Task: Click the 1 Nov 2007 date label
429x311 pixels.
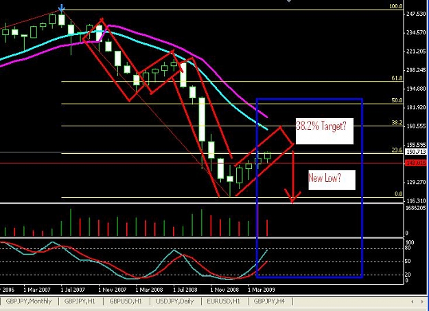Action: [x=112, y=290]
